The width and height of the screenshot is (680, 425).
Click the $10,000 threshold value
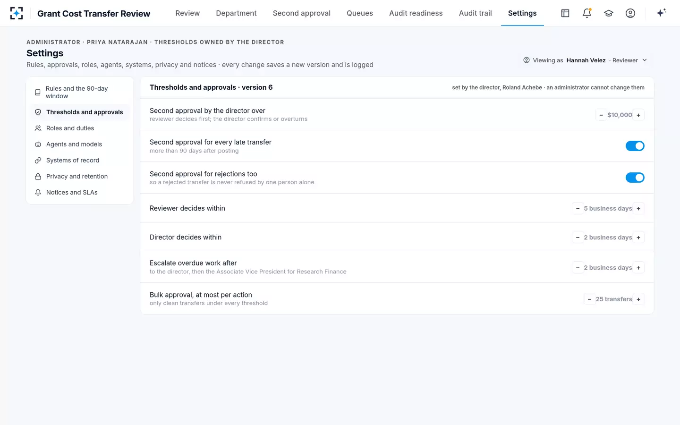click(620, 115)
